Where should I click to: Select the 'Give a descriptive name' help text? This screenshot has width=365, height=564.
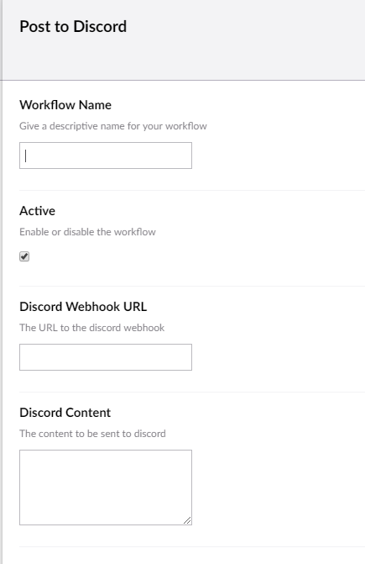[x=113, y=126]
